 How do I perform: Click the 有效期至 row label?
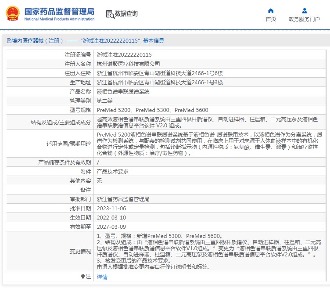(80, 227)
